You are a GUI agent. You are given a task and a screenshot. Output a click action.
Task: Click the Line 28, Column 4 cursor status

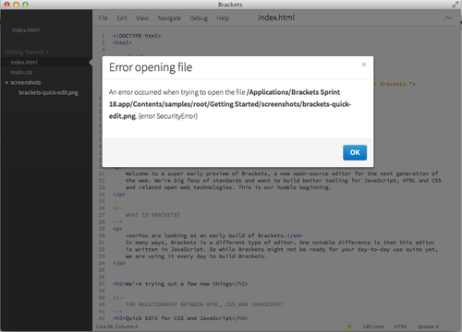116,326
